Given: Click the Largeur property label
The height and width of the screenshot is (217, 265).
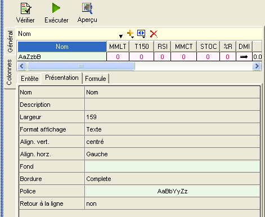Looking at the screenshot, I should pyautogui.click(x=30, y=117).
